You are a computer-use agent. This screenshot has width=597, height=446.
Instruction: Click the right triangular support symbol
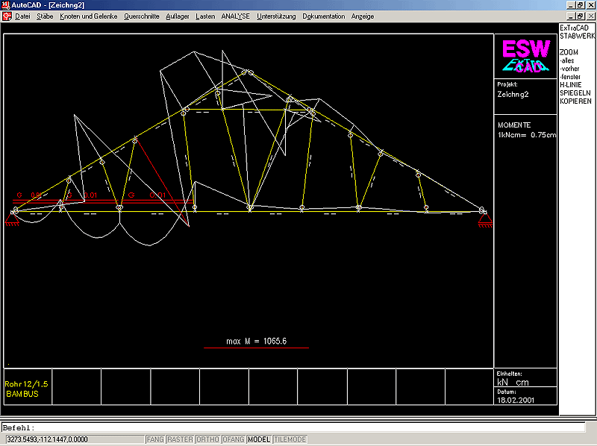[x=485, y=220]
